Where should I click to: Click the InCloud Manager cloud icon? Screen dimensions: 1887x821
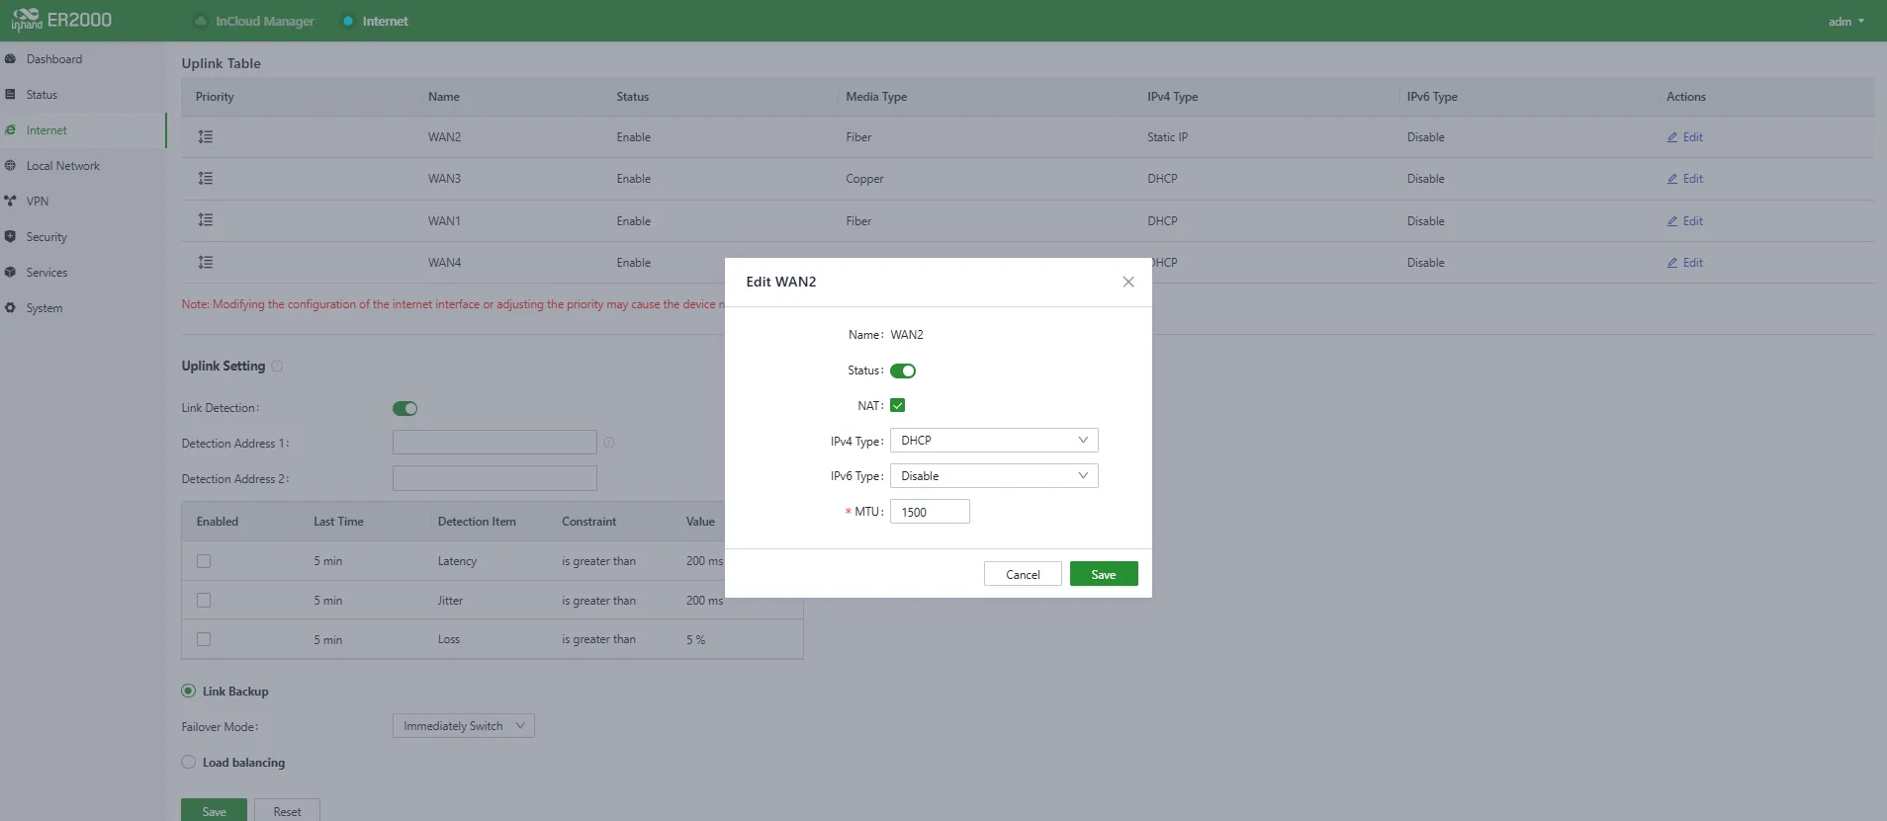[201, 21]
